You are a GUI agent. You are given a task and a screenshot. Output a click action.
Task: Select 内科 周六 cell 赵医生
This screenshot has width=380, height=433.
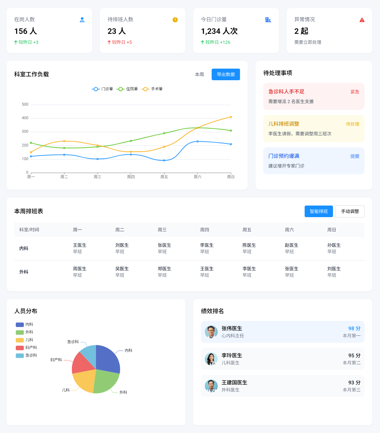(292, 248)
